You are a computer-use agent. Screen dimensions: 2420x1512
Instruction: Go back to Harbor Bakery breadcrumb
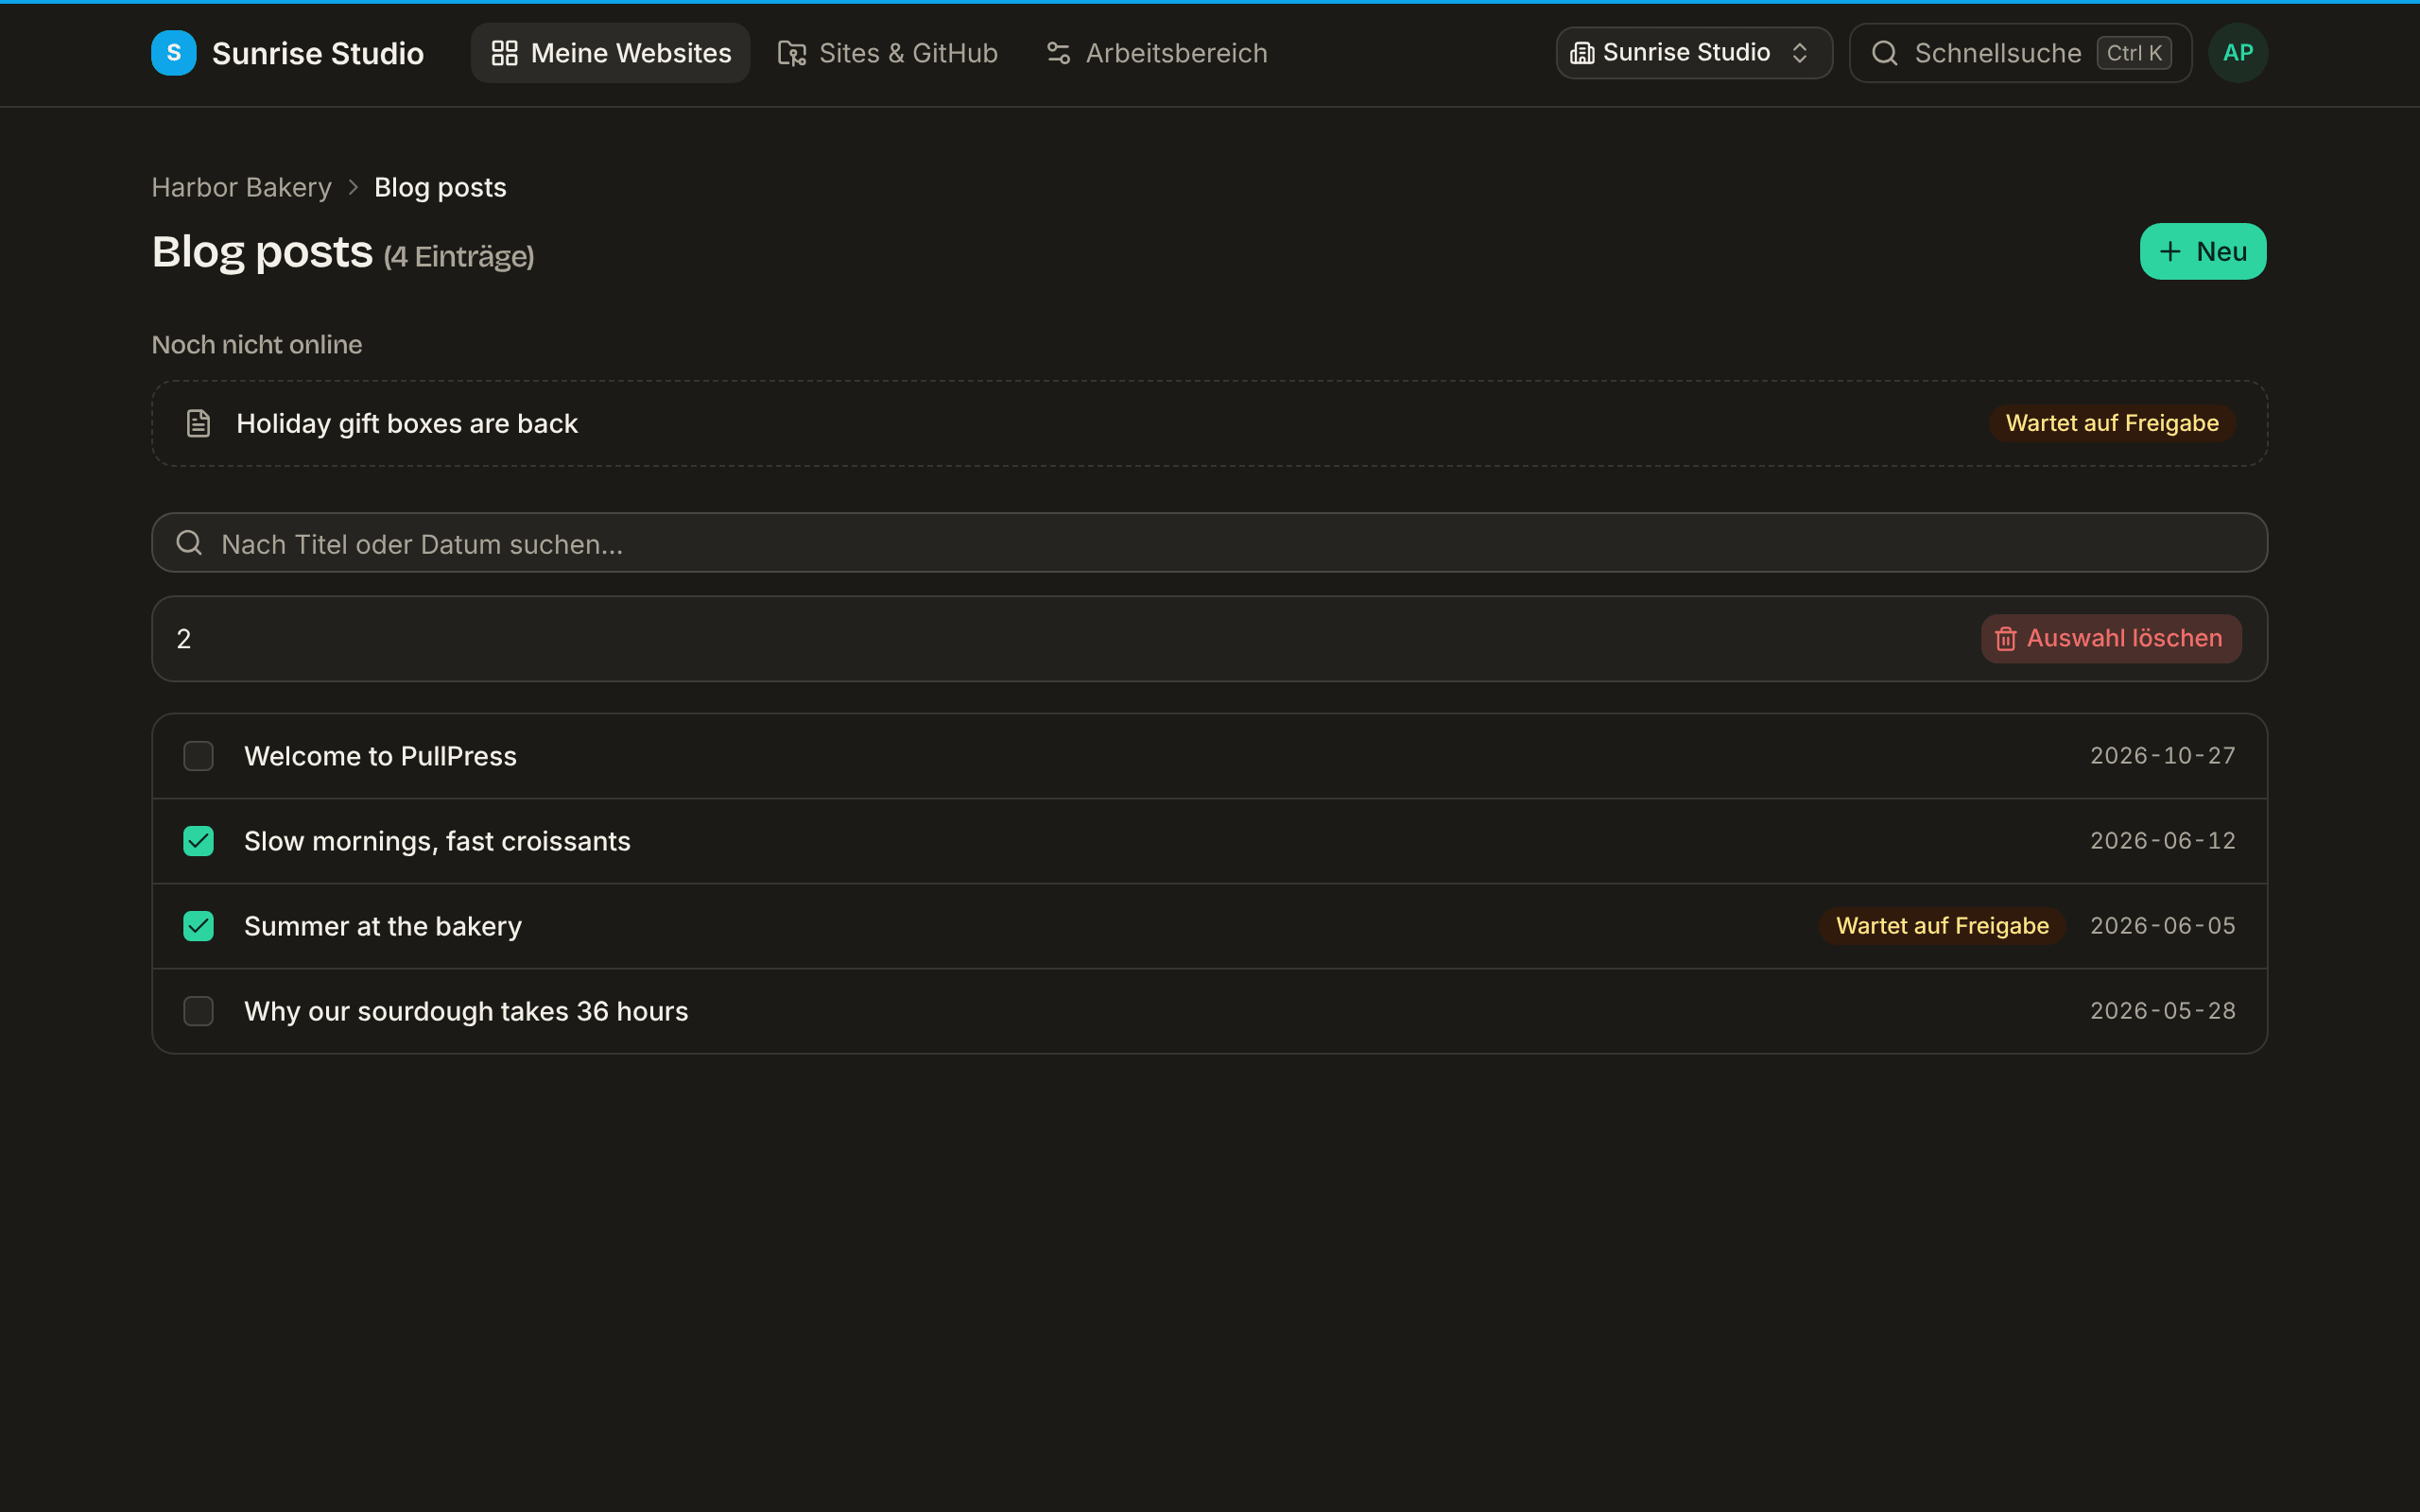241,187
